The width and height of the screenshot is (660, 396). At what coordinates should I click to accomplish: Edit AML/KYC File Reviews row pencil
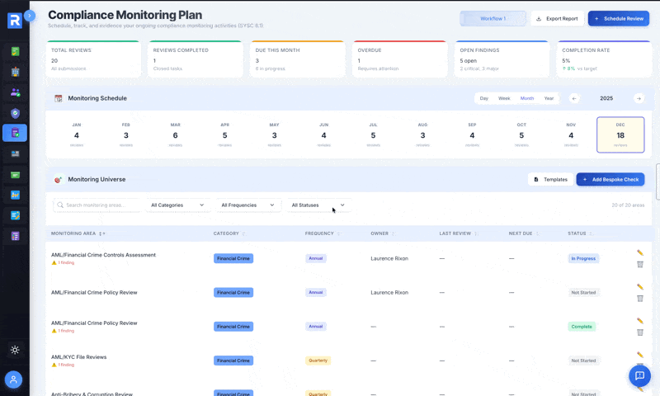(x=640, y=355)
